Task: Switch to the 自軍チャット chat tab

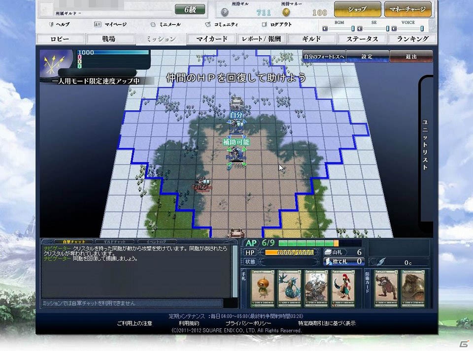Action: tap(74, 242)
